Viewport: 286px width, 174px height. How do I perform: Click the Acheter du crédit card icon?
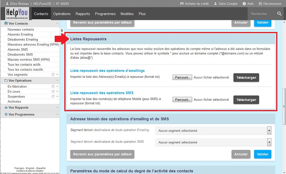[x=182, y=3]
